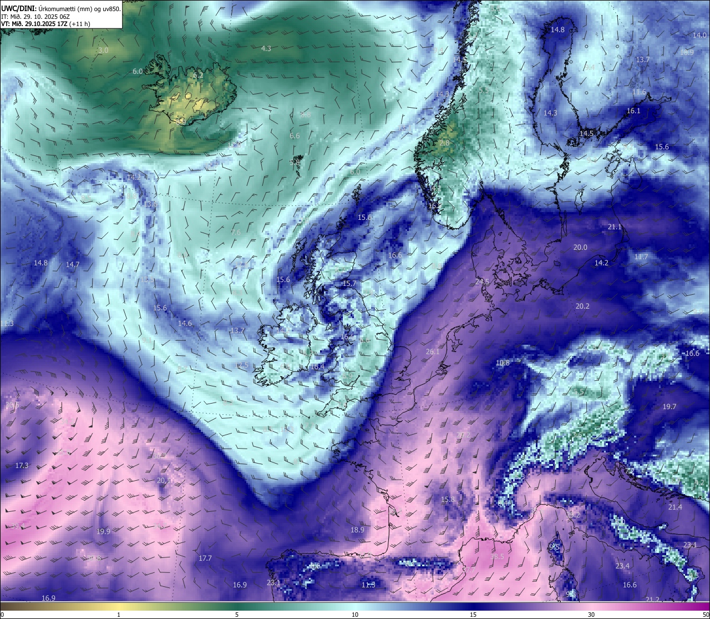Image resolution: width=710 pixels, height=619 pixels.
Task: Click the '15.8' map value
Action: [x=448, y=500]
